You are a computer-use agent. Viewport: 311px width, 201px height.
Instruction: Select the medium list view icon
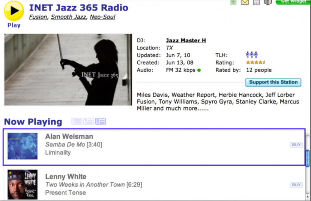coord(89,121)
